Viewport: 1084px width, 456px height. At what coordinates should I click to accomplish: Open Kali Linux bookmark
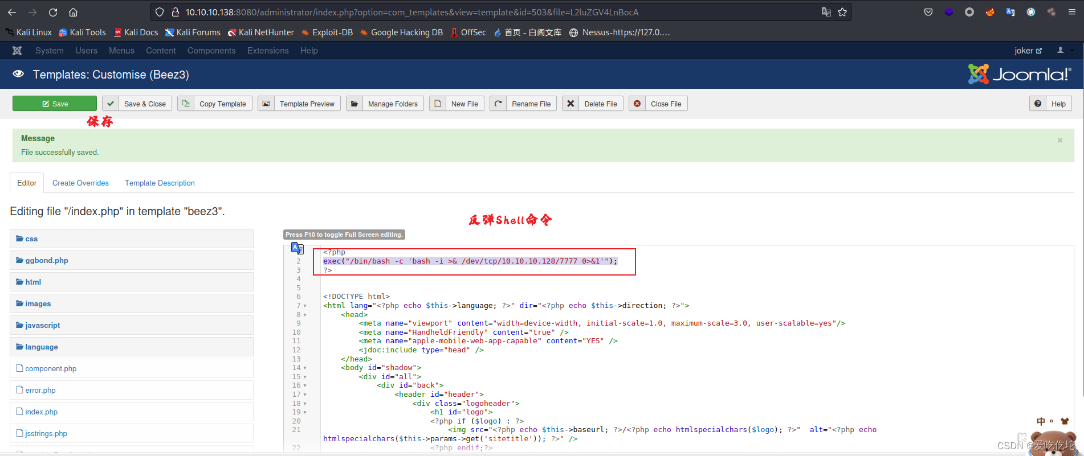(28, 32)
